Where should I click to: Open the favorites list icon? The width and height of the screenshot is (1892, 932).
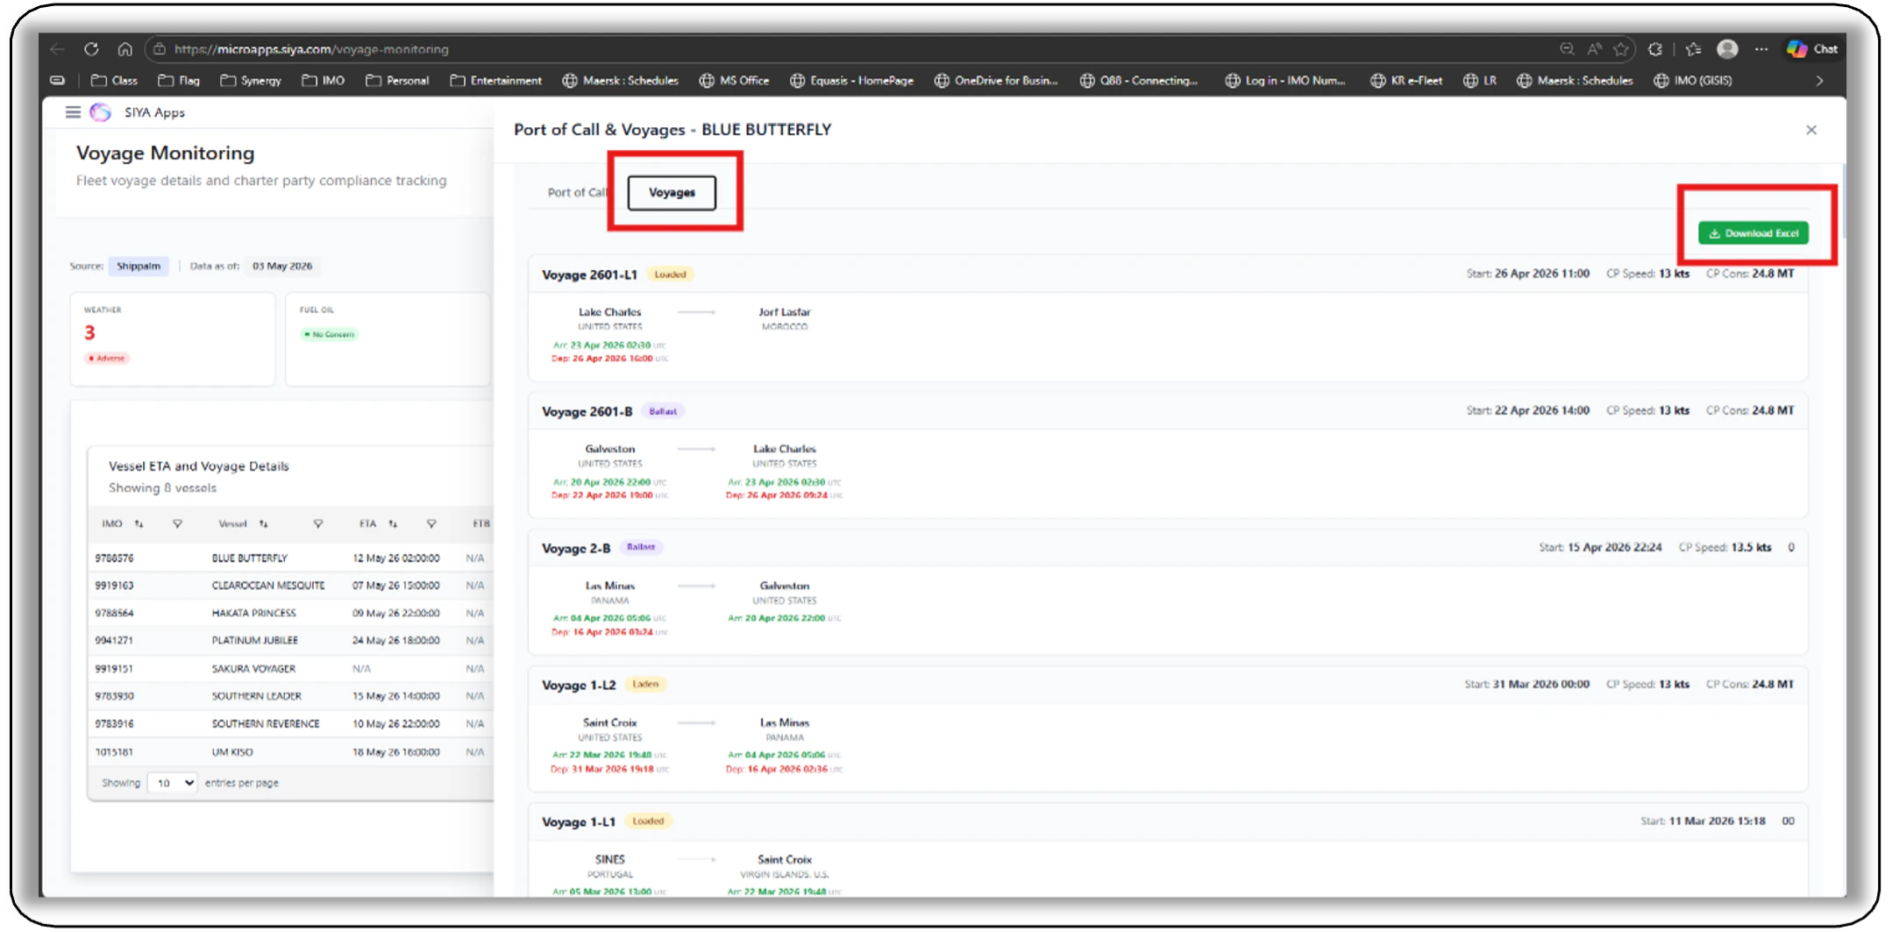tap(1693, 49)
